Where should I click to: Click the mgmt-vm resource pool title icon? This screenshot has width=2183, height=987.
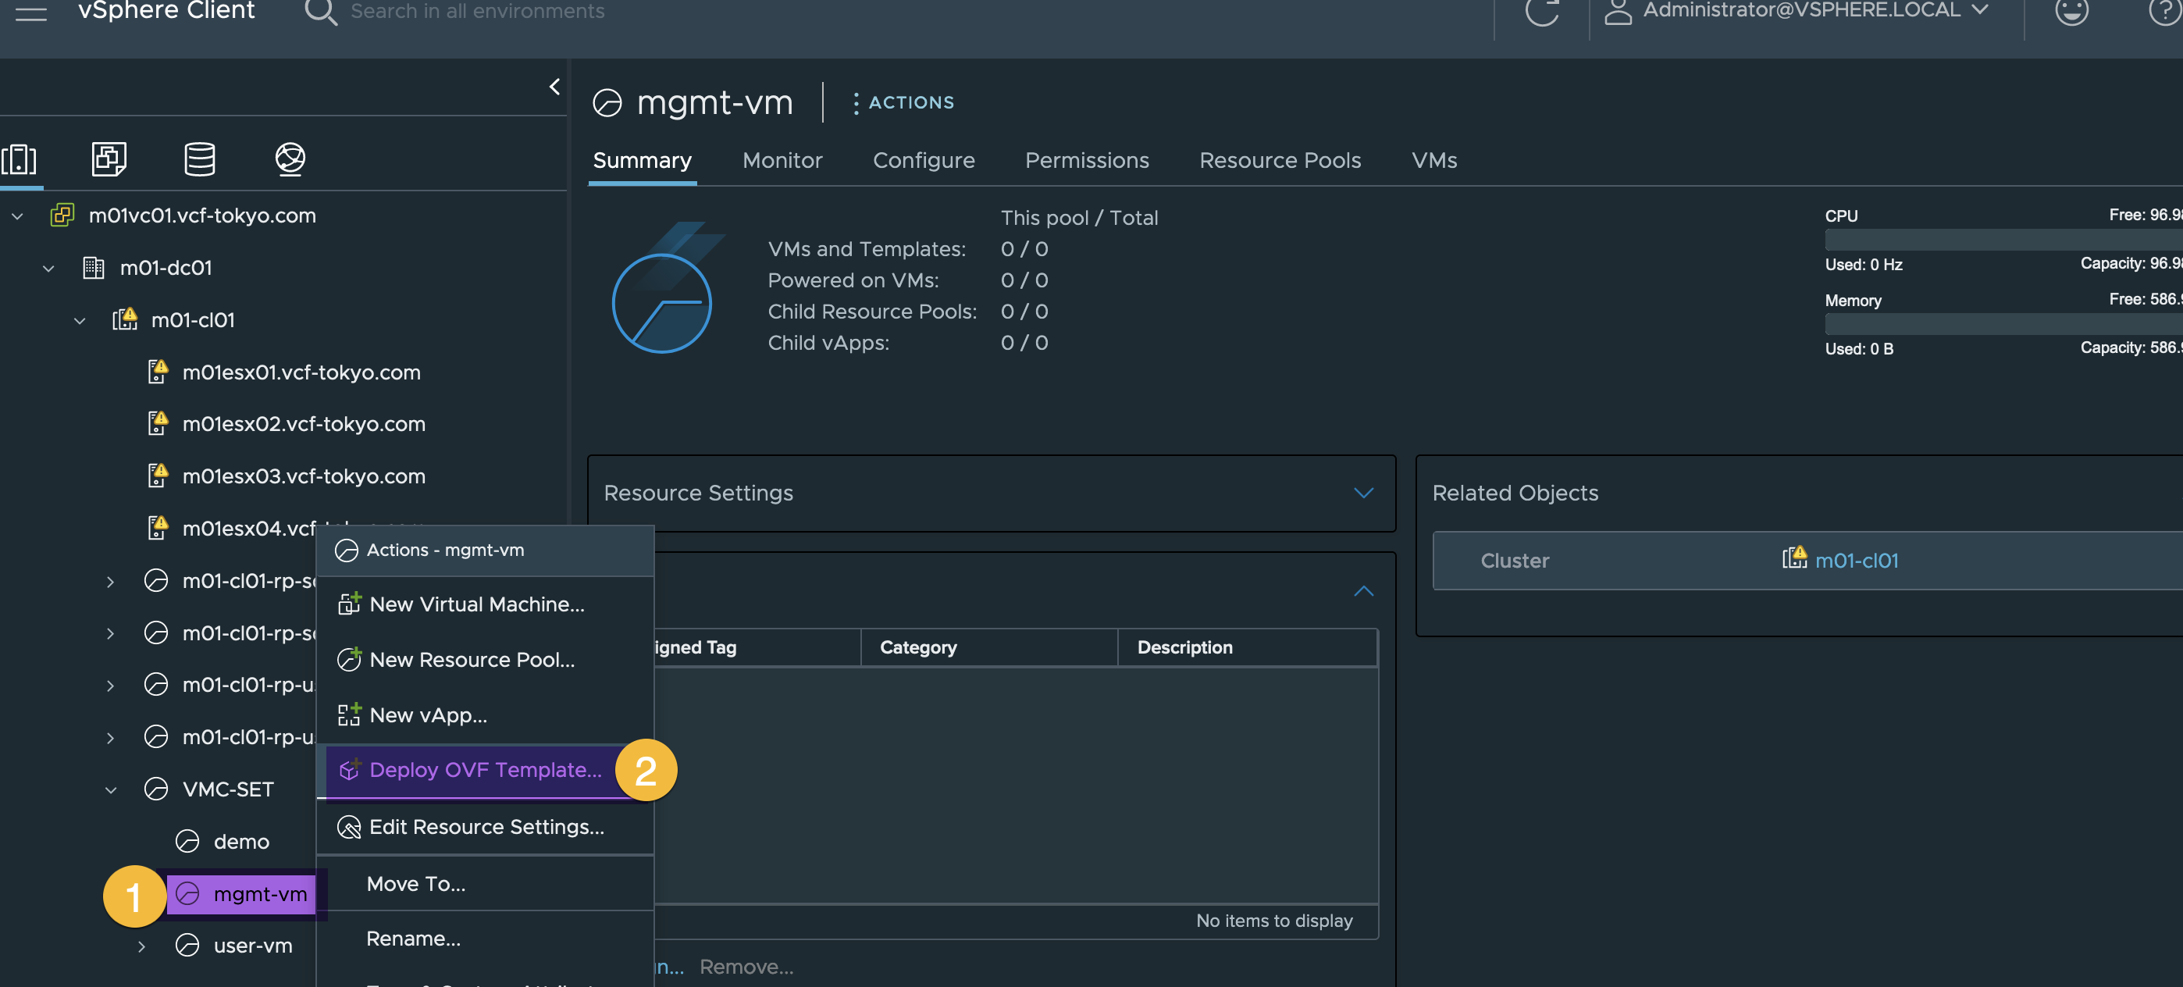[607, 103]
